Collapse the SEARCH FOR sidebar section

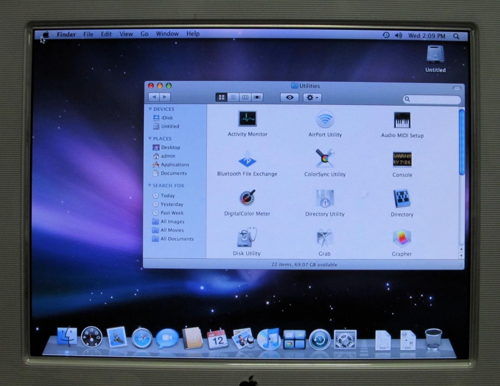[149, 186]
